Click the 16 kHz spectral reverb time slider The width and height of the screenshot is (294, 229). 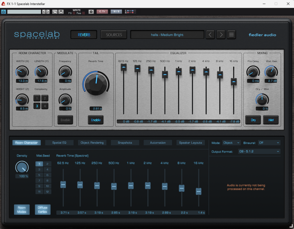199,191
